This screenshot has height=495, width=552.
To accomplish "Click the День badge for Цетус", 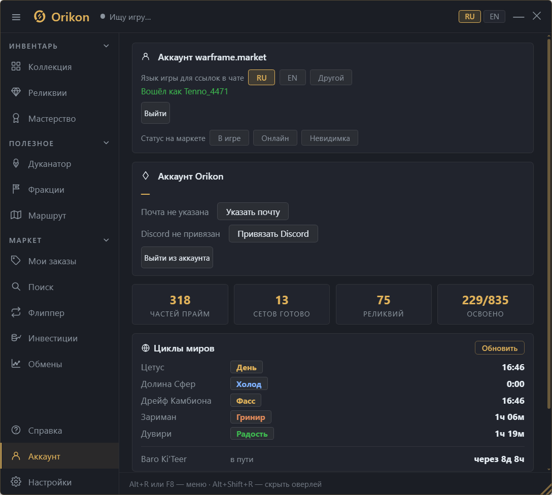I will pos(247,367).
